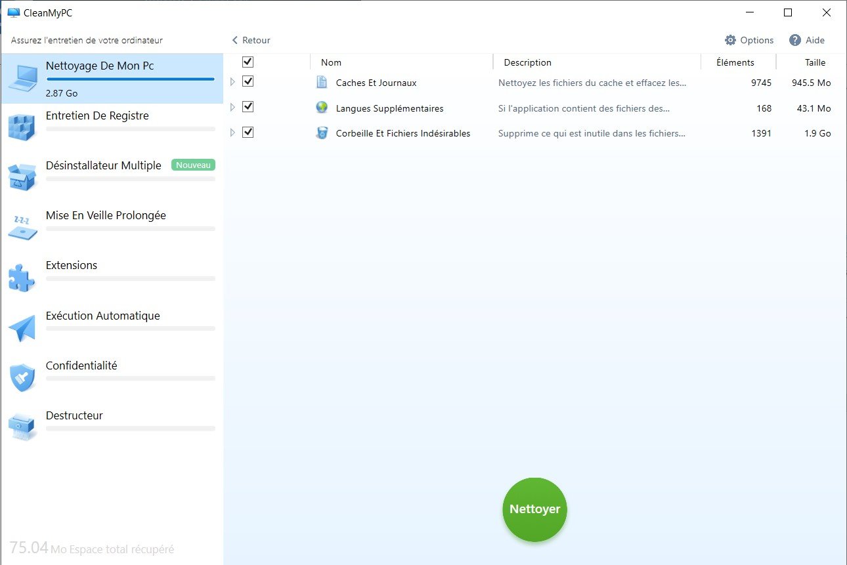Click the 945.5 Mo size value
This screenshot has height=565, width=847.
coord(811,83)
